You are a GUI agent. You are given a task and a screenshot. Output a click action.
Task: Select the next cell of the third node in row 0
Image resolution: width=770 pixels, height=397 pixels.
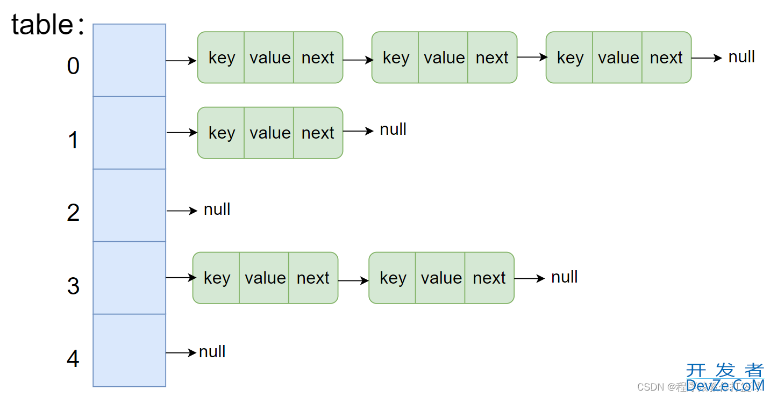pyautogui.click(x=667, y=57)
